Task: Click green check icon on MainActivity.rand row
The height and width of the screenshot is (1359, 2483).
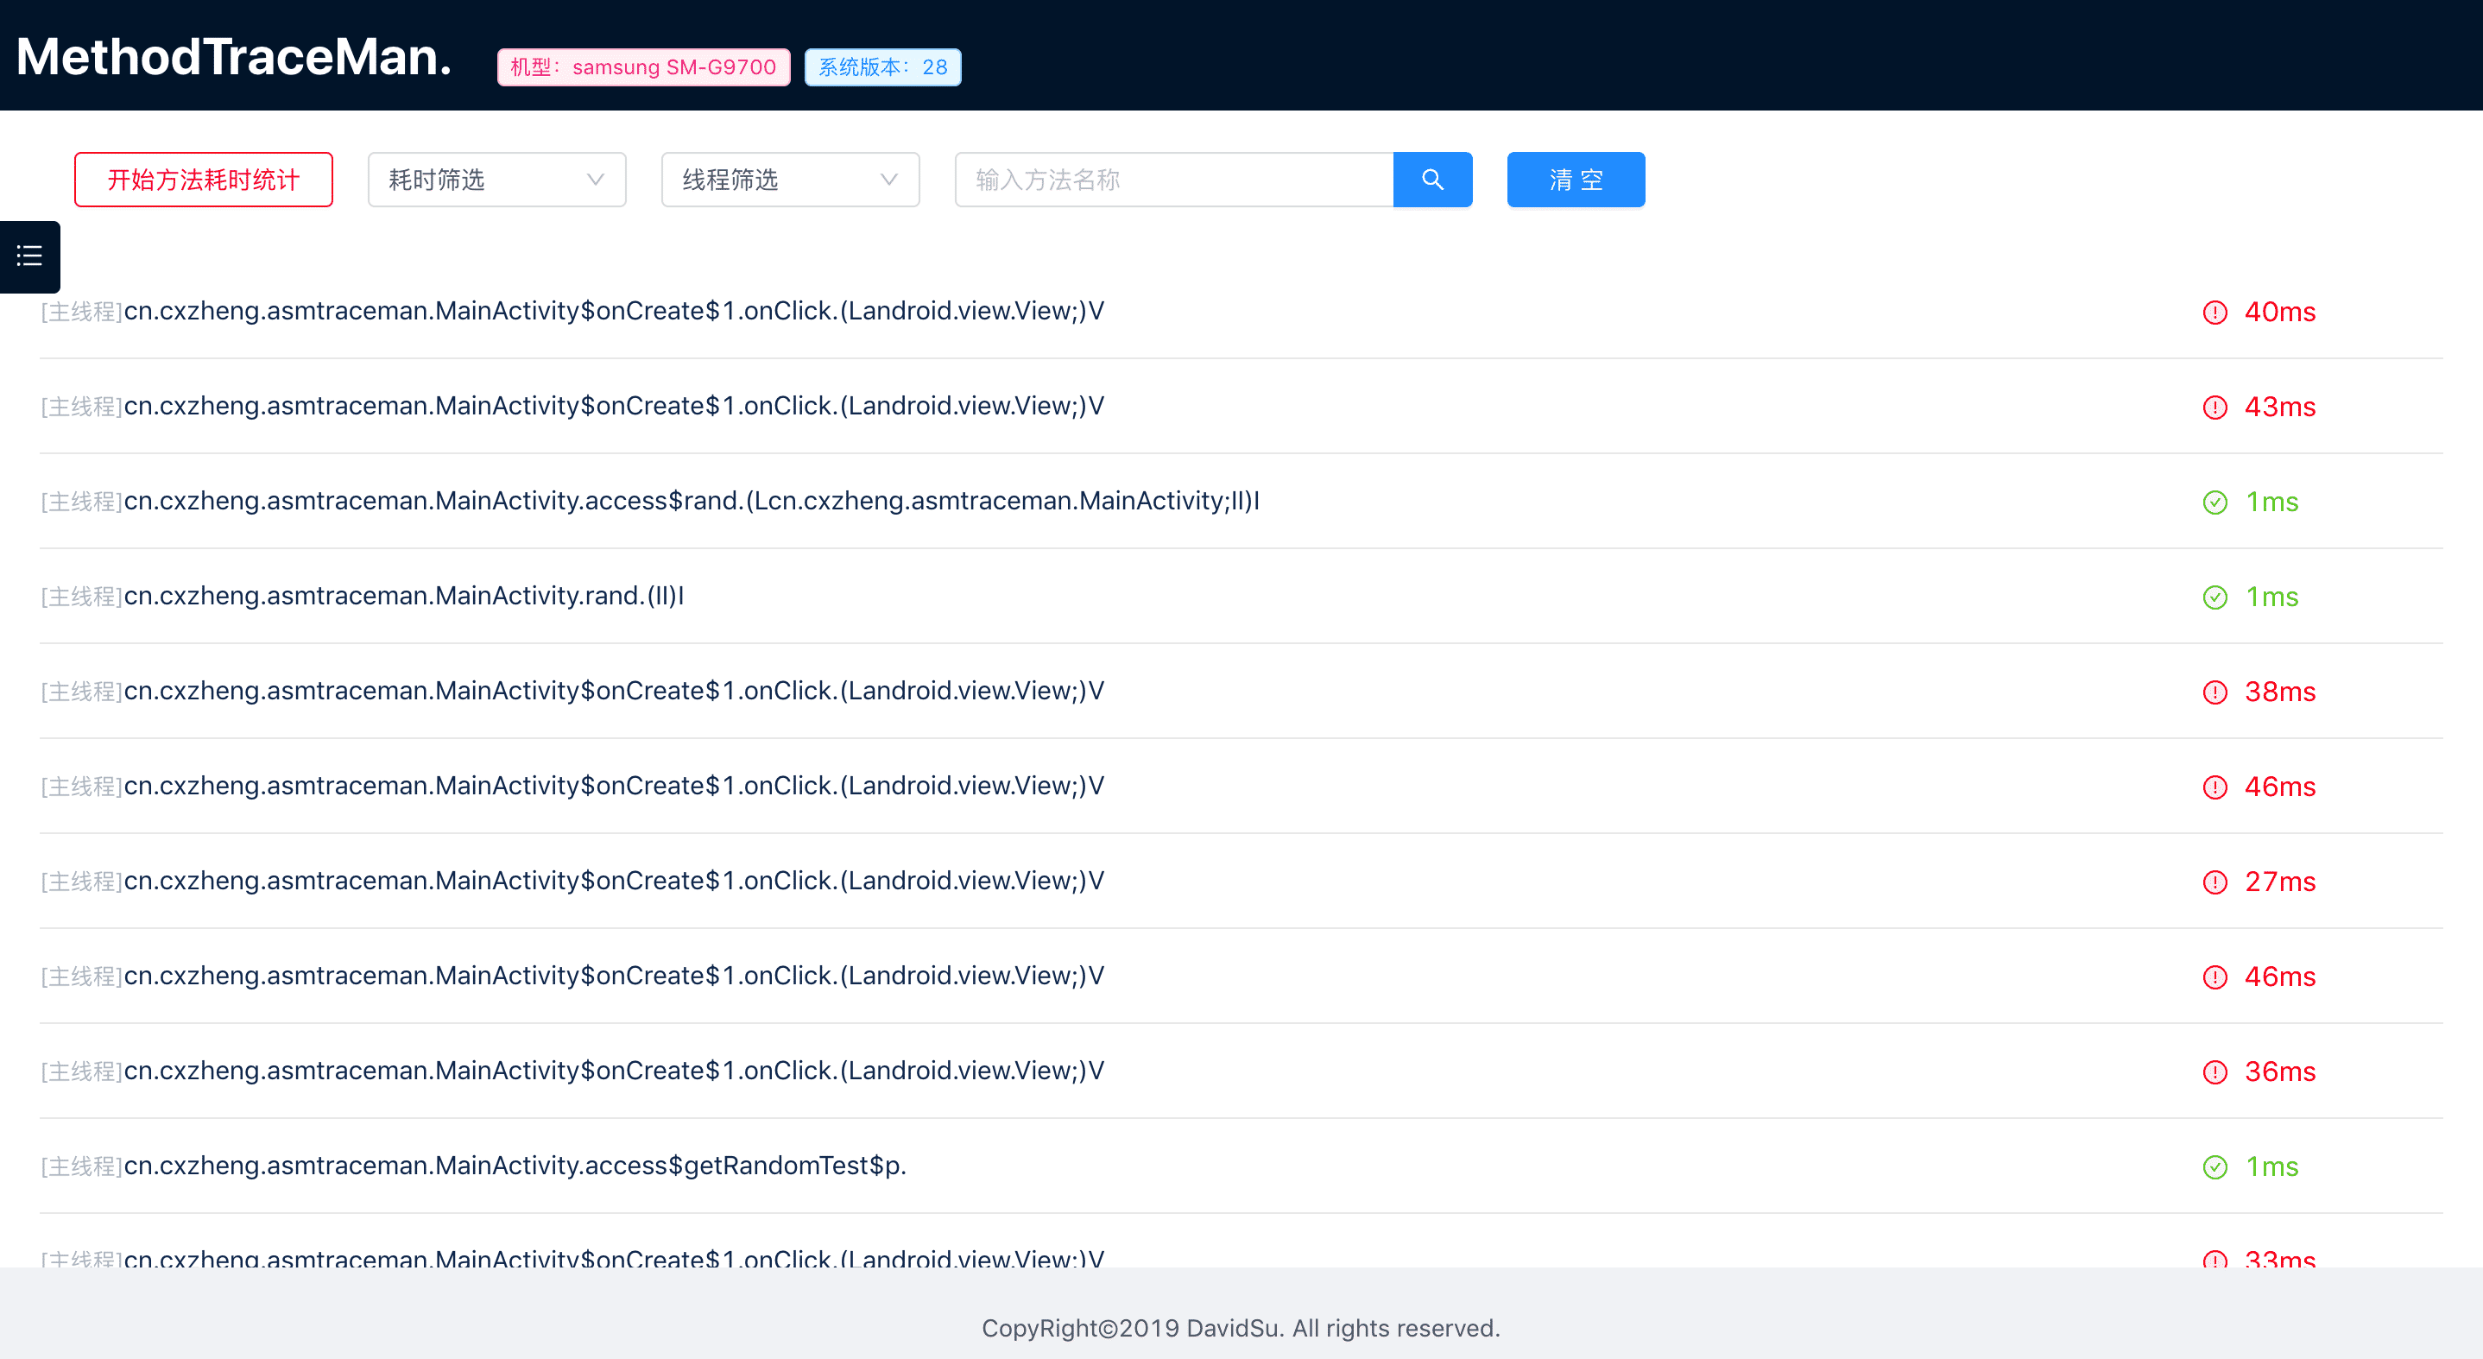Action: pos(2214,597)
